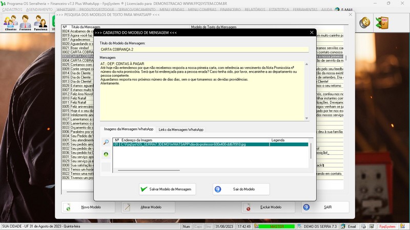410x230 pixels.
Task: Click the date 31/08/2023 in status bar
Action: [224, 226]
